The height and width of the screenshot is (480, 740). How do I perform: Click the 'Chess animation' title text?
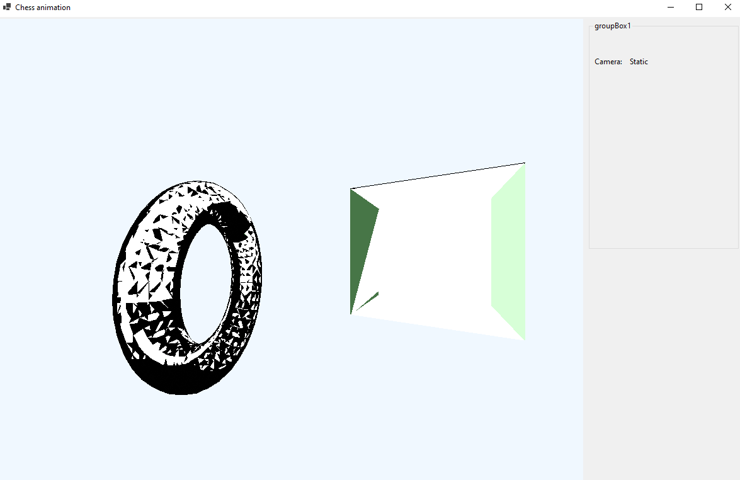click(43, 8)
